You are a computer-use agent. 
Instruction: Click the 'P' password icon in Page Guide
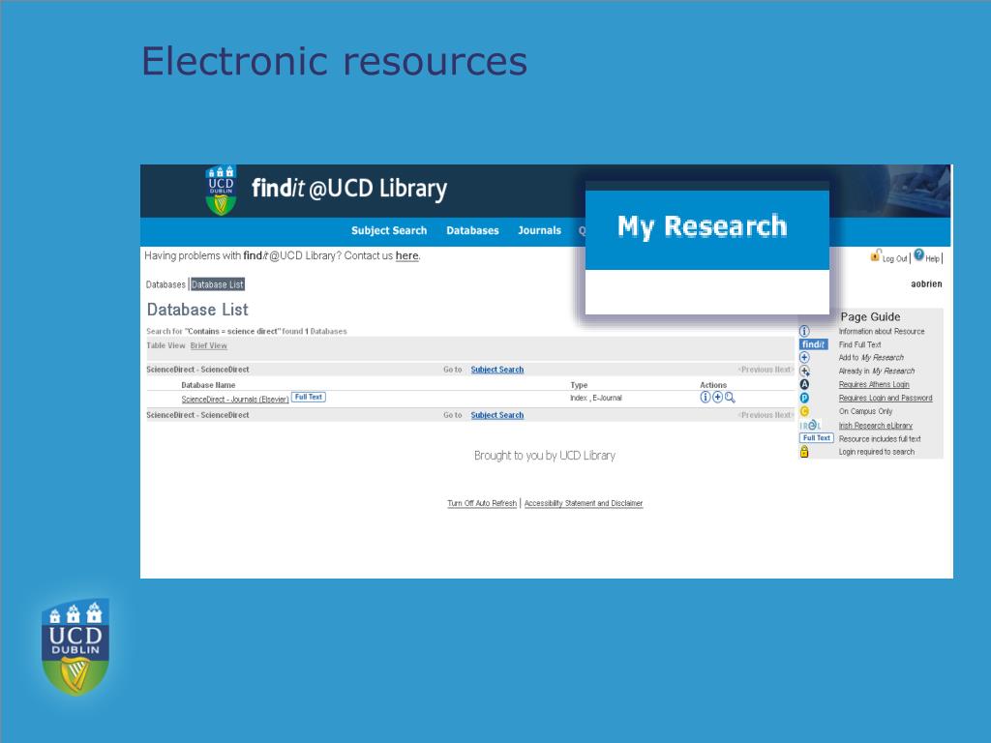[x=804, y=398]
